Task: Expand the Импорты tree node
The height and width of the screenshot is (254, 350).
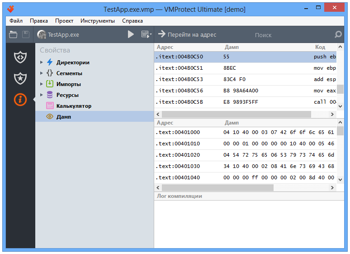Action: point(41,84)
